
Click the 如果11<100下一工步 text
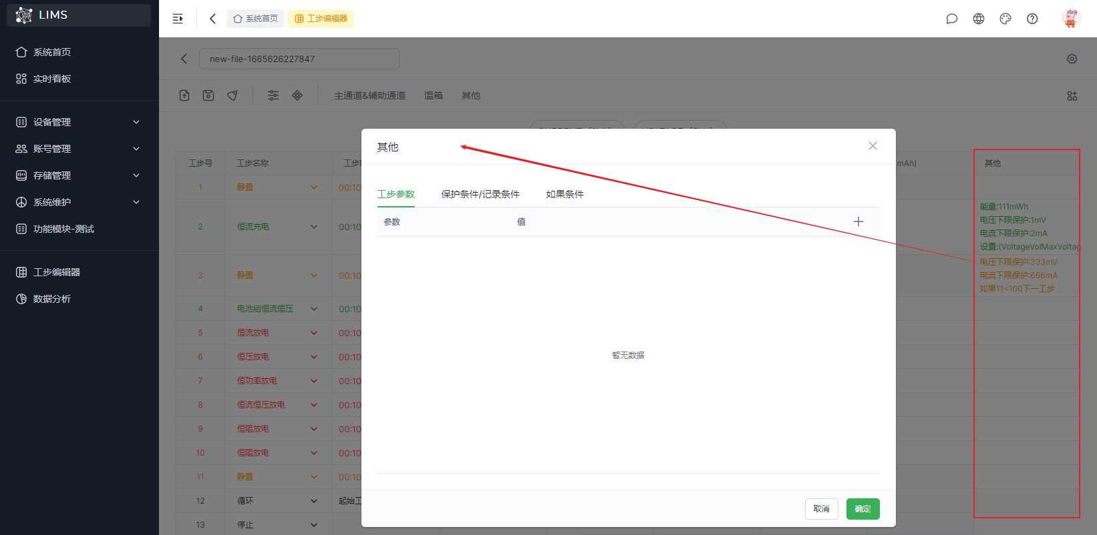point(1017,289)
